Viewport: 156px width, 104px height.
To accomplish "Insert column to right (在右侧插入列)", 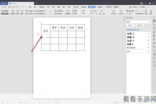I will 40,14.
